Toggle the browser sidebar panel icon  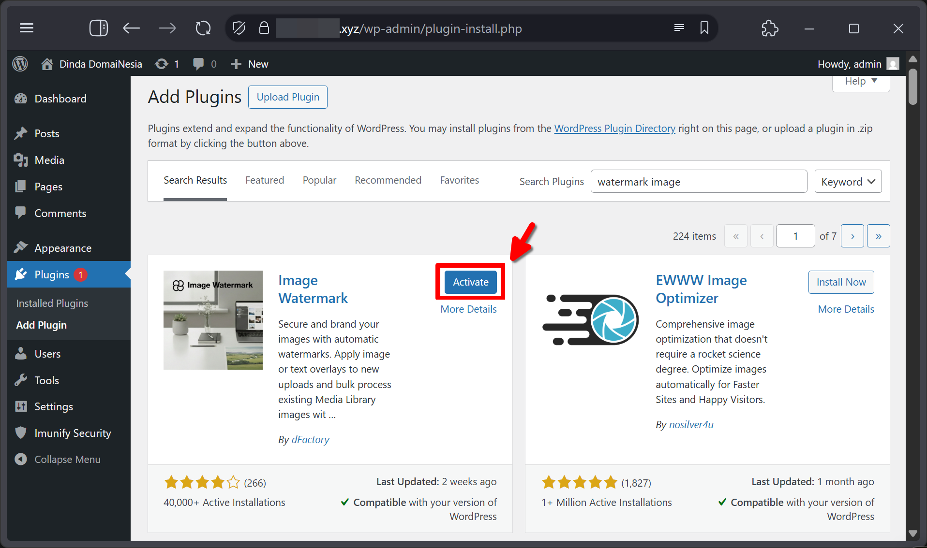(x=99, y=29)
